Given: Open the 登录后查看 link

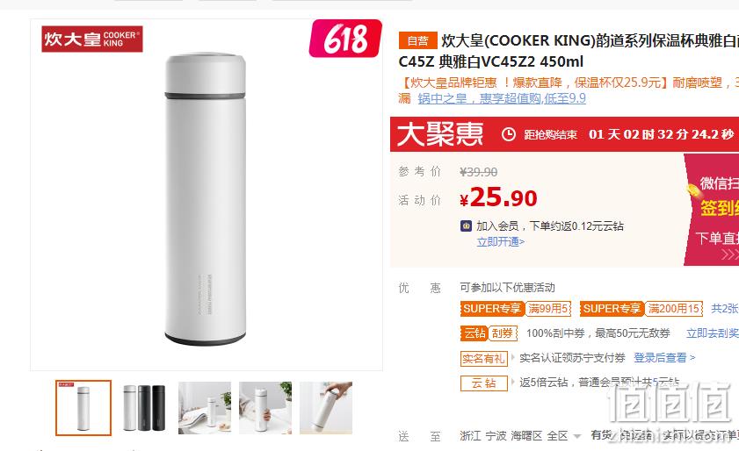Looking at the screenshot, I should pos(664,358).
